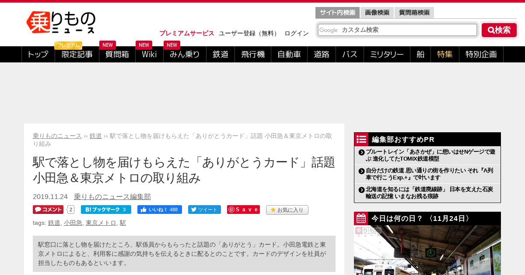The image size is (525, 275).
Task: Open the 東京メトロ tag link
Action: pyautogui.click(x=101, y=223)
